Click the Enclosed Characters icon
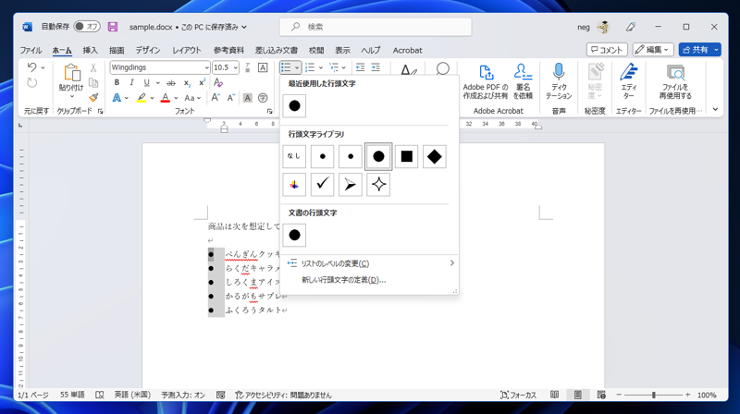740x414 pixels. (x=263, y=98)
